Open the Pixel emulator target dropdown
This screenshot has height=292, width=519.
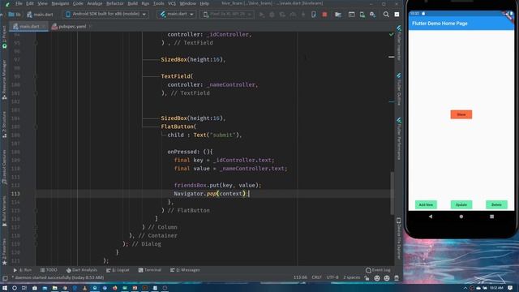(227, 15)
